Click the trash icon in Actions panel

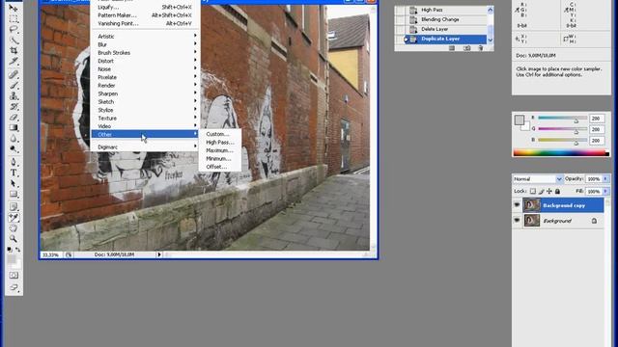481,48
